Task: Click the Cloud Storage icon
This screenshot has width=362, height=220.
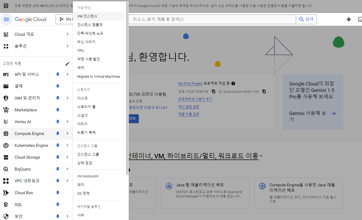Action: (6, 157)
